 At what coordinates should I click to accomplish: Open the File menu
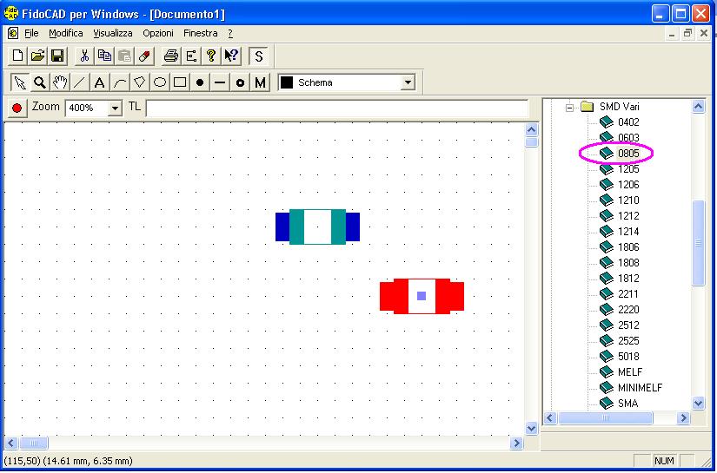coord(31,33)
